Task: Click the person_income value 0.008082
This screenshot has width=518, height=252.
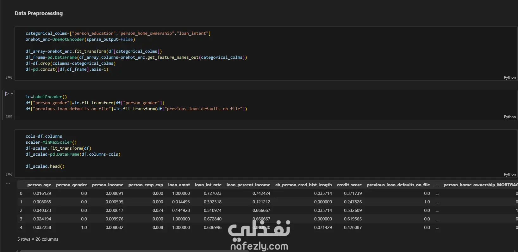Action: [115, 227]
